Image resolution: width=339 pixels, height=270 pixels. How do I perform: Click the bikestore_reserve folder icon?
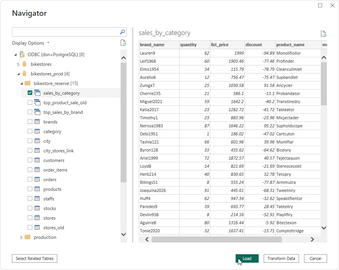coord(27,83)
